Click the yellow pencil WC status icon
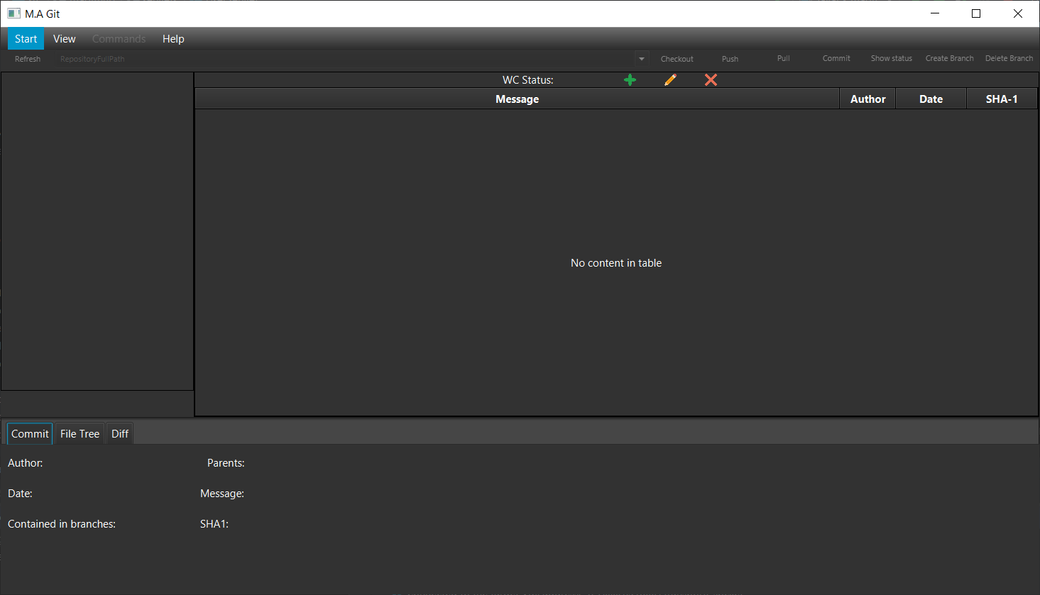1040x595 pixels. coord(670,80)
